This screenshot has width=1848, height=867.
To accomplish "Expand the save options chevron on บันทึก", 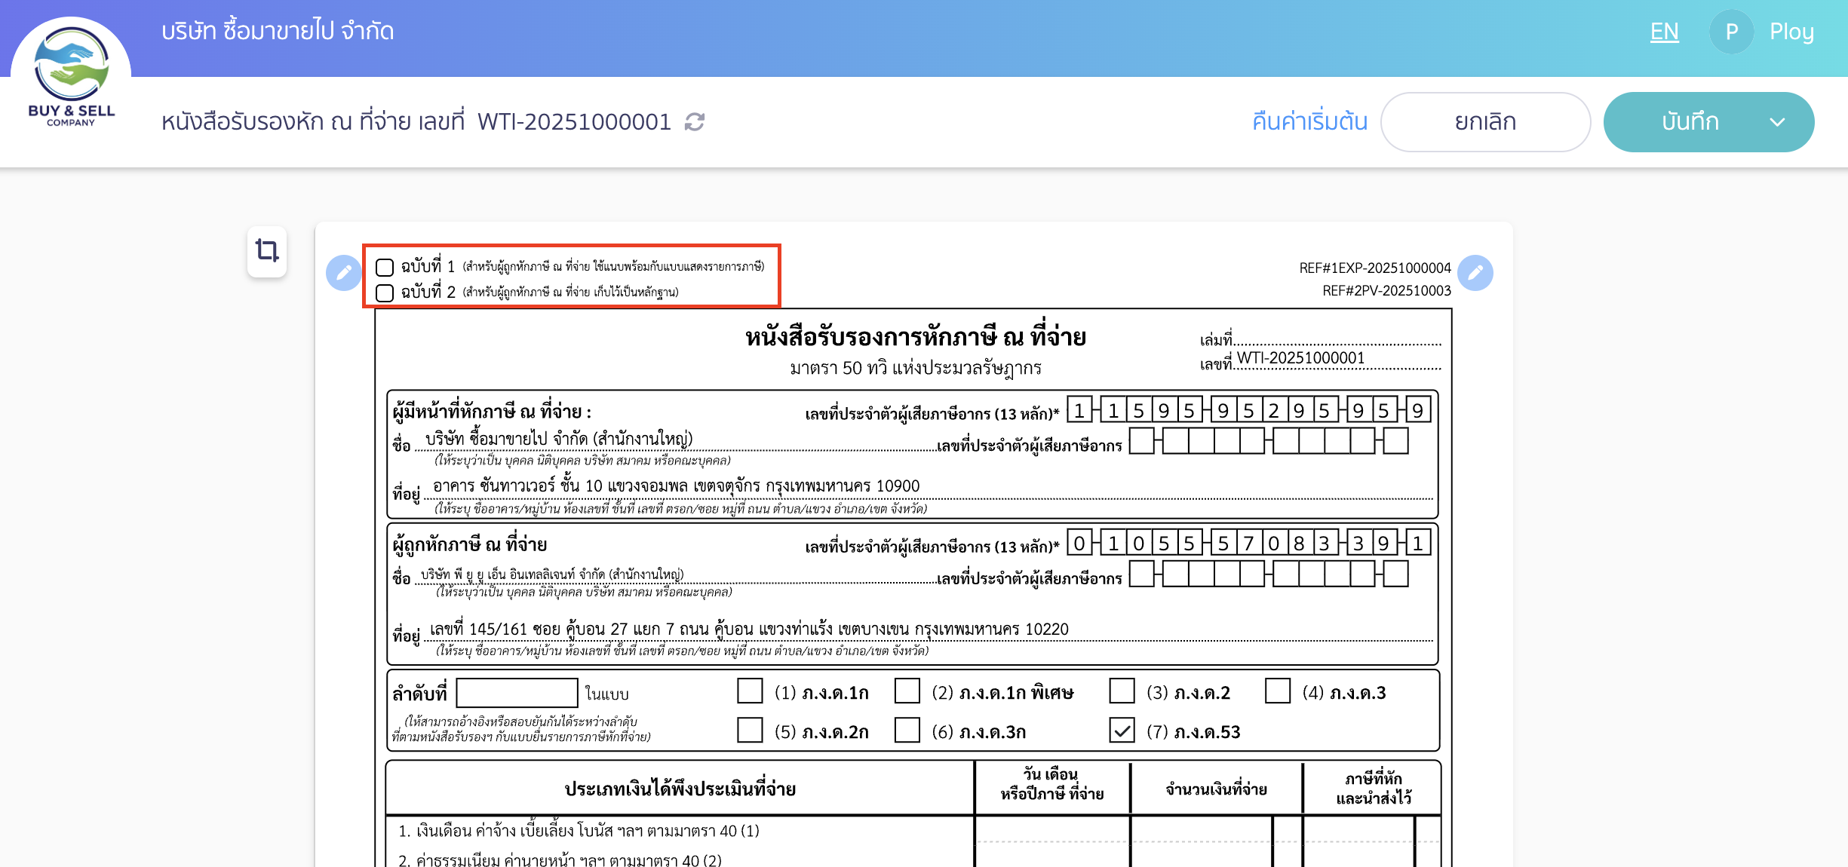I will pyautogui.click(x=1779, y=121).
